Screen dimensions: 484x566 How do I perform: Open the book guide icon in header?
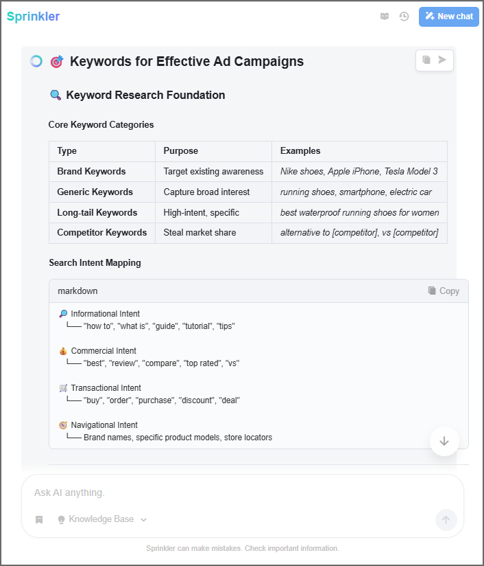point(385,16)
